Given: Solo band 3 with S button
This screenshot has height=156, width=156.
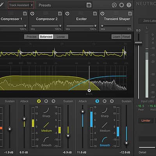Looking at the screenshot, I should (x=112, y=101).
